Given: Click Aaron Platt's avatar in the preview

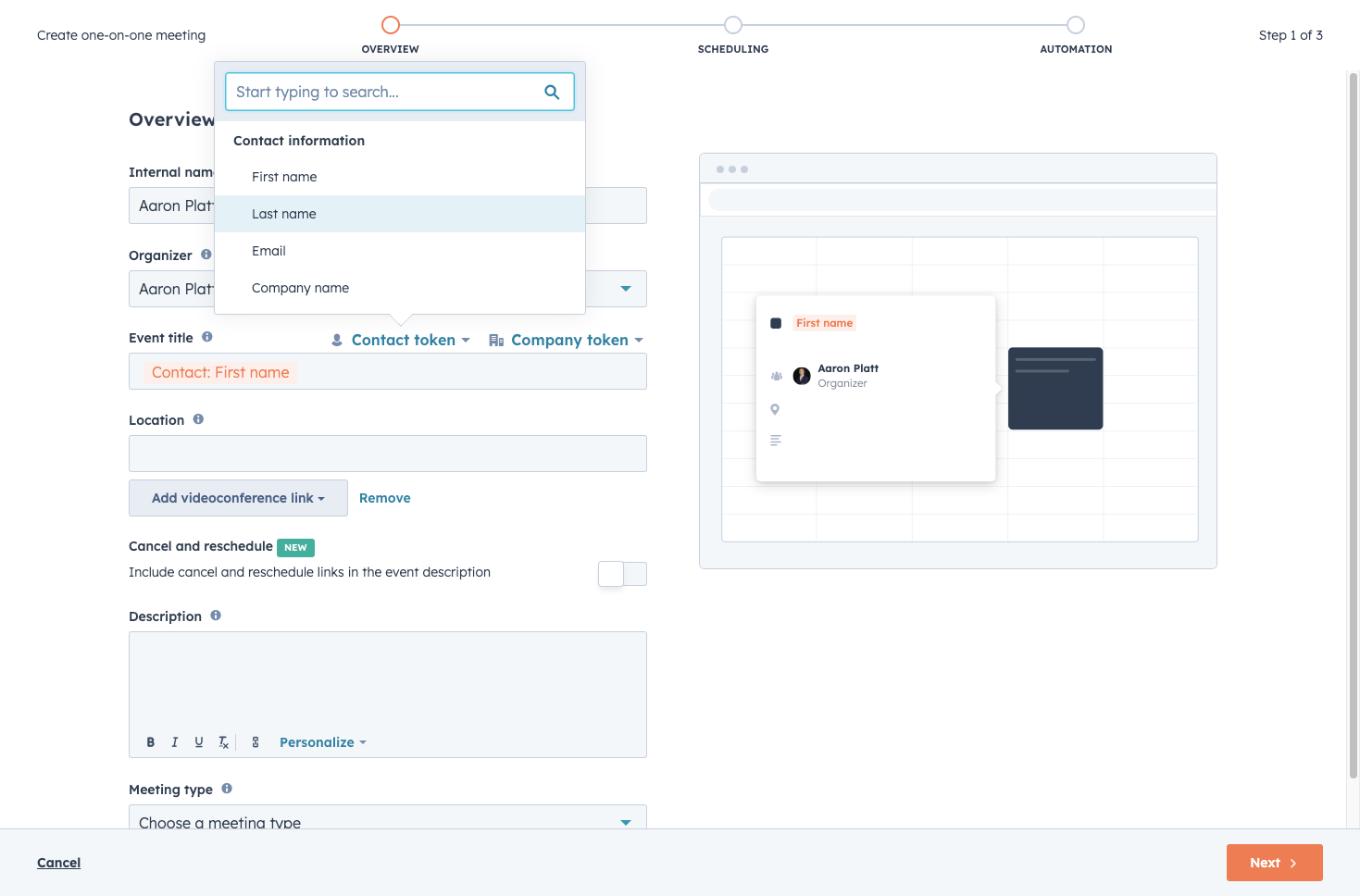Looking at the screenshot, I should [802, 376].
